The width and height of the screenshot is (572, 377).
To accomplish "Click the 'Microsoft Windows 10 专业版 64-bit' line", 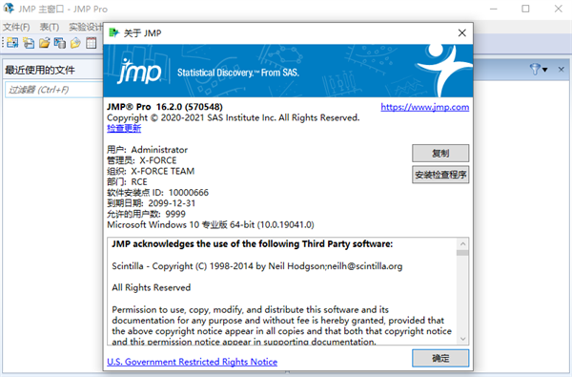I will coord(211,224).
